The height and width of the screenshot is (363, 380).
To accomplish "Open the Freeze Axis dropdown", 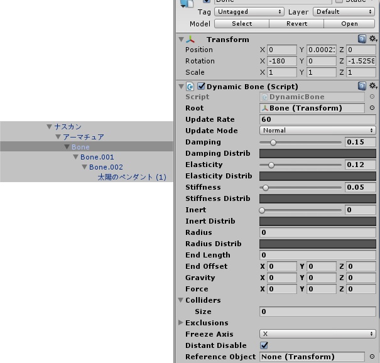I will pos(317,334).
